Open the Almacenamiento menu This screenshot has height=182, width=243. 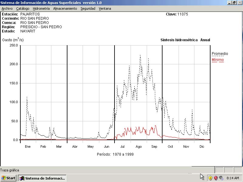click(65, 8)
